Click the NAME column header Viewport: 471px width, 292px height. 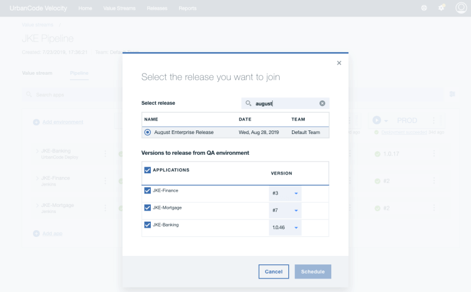[151, 119]
